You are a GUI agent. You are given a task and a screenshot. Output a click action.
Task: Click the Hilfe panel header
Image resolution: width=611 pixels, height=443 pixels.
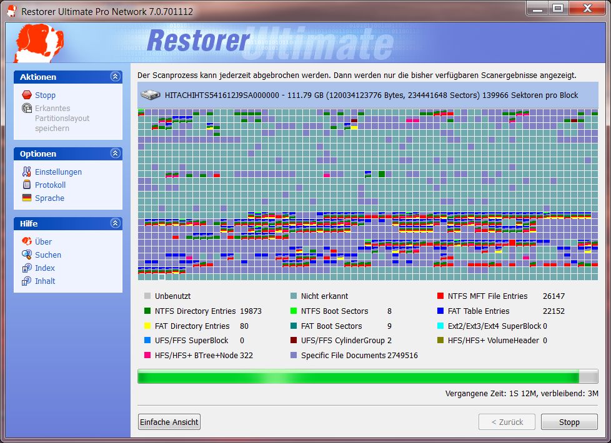point(68,223)
